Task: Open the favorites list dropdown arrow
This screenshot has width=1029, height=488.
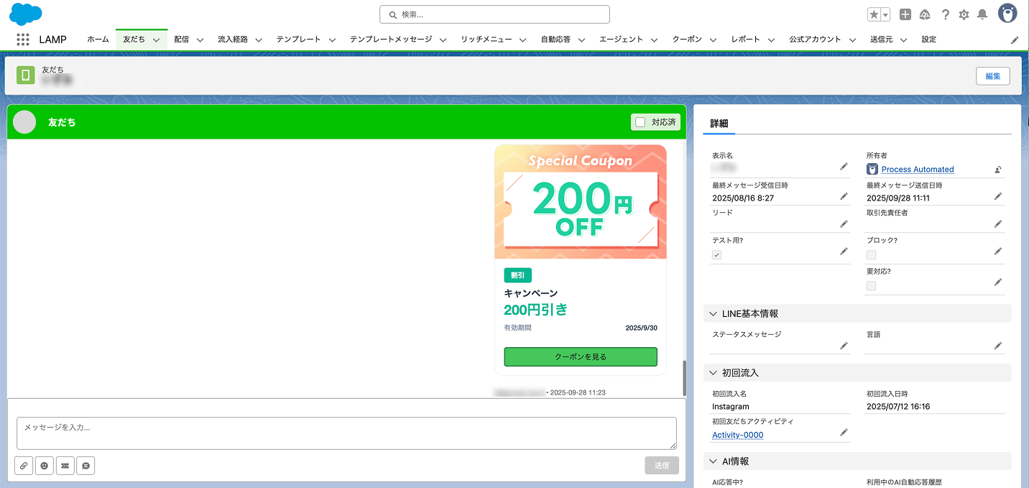Action: pos(885,14)
